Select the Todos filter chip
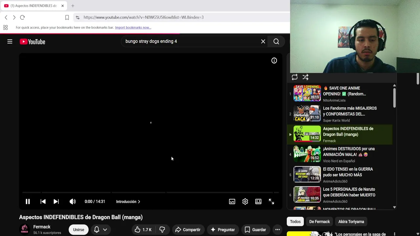This screenshot has width=420, height=236. click(295, 222)
